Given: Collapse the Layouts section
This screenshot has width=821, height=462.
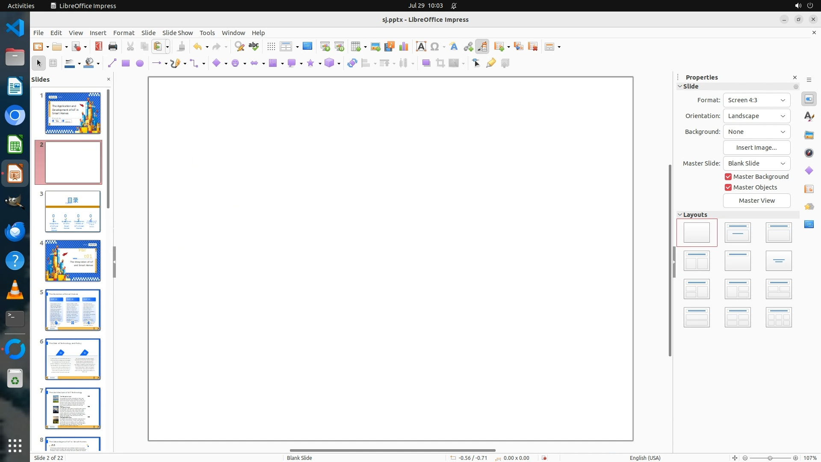Looking at the screenshot, I should (680, 215).
